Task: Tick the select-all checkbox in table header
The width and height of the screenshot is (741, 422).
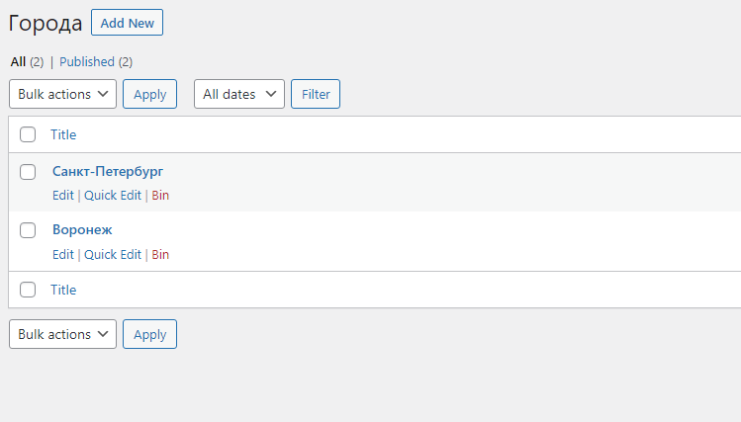Action: [x=28, y=134]
